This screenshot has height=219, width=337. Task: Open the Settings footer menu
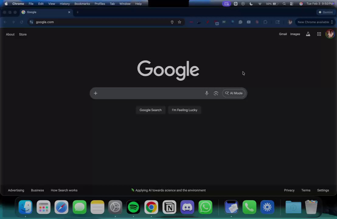[323, 190]
